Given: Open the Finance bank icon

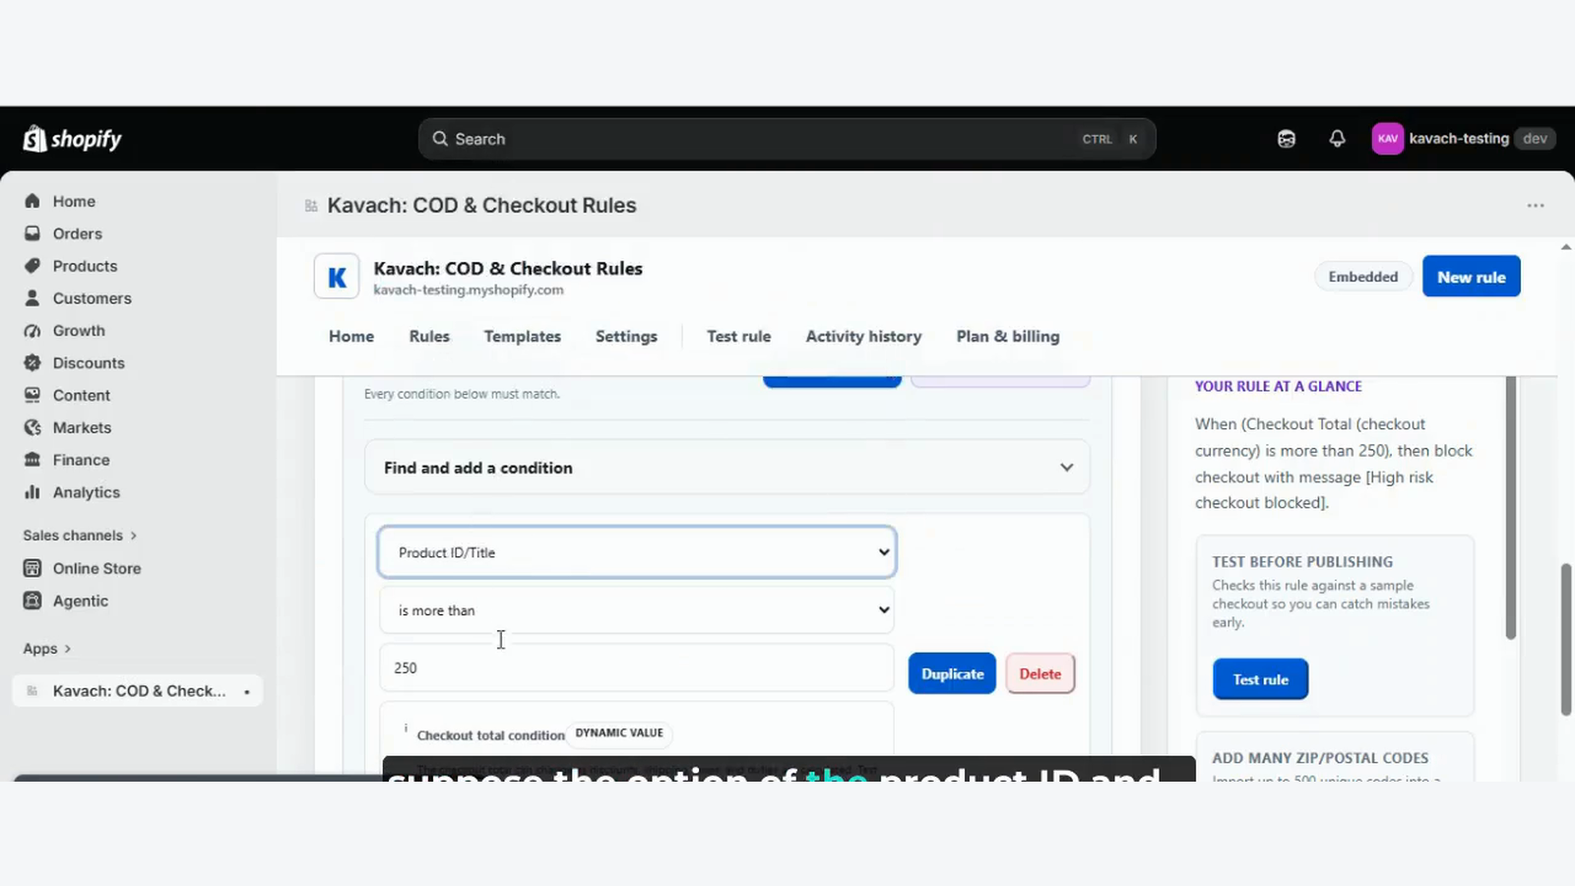Looking at the screenshot, I should click(32, 460).
